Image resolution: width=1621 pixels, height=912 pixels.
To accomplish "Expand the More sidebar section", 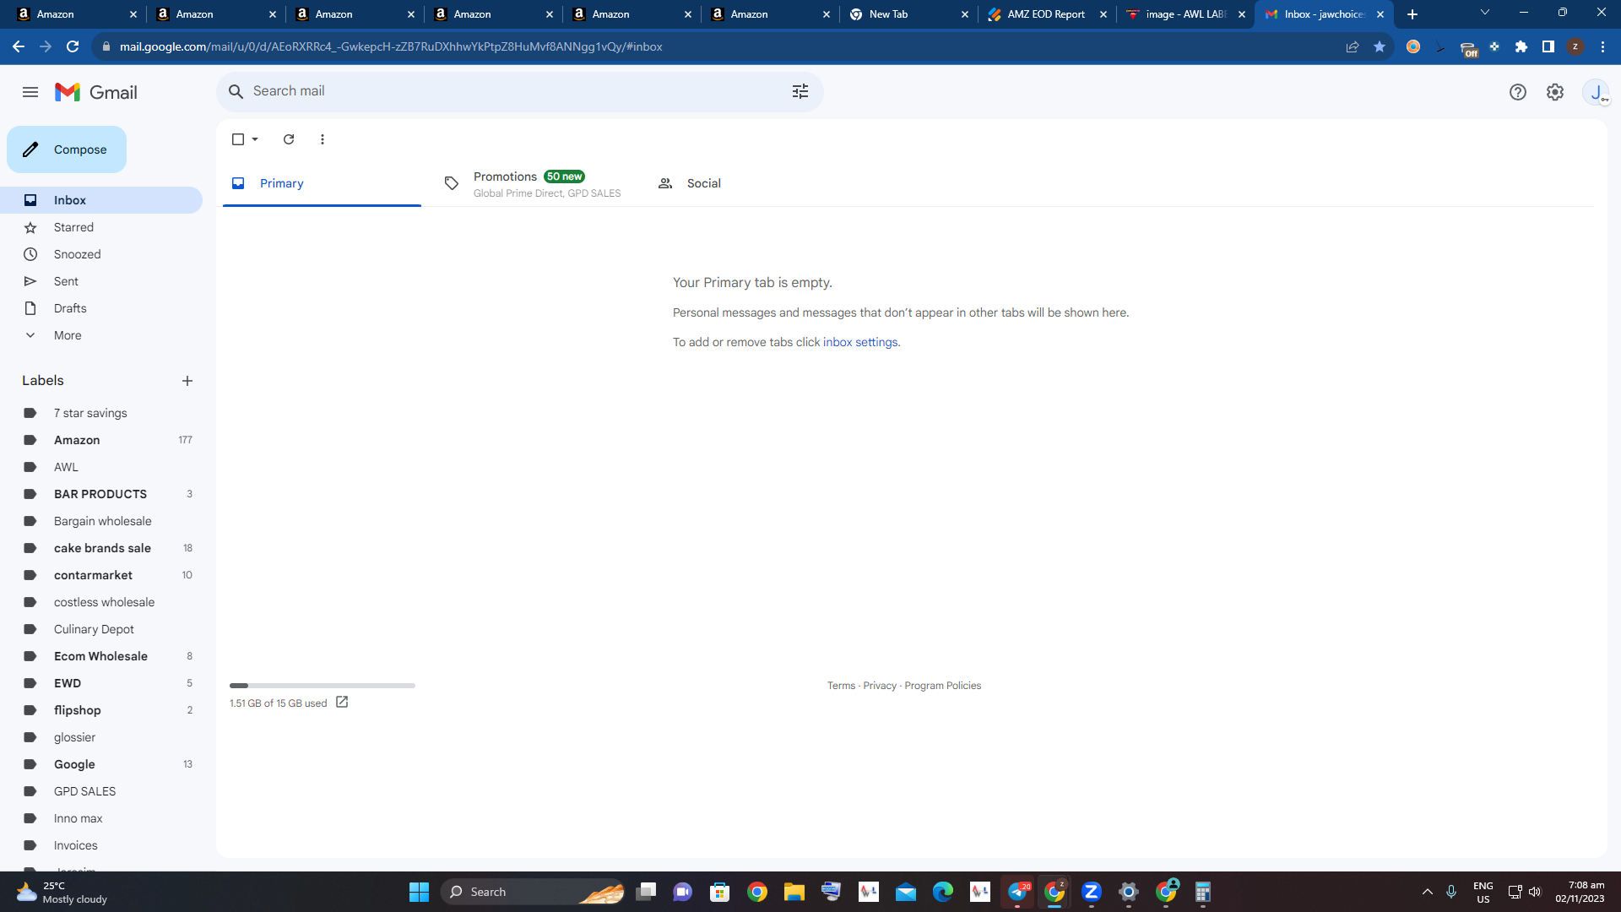I will tap(101, 335).
